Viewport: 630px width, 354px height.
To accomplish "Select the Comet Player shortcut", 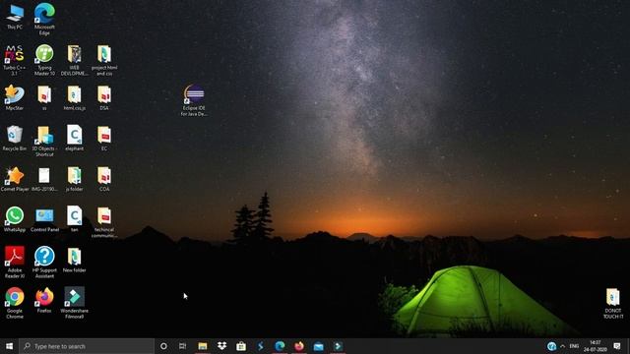I will tap(15, 179).
